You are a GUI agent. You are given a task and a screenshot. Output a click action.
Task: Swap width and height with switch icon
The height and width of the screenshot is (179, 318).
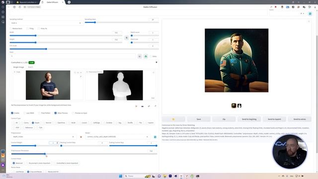[127, 38]
